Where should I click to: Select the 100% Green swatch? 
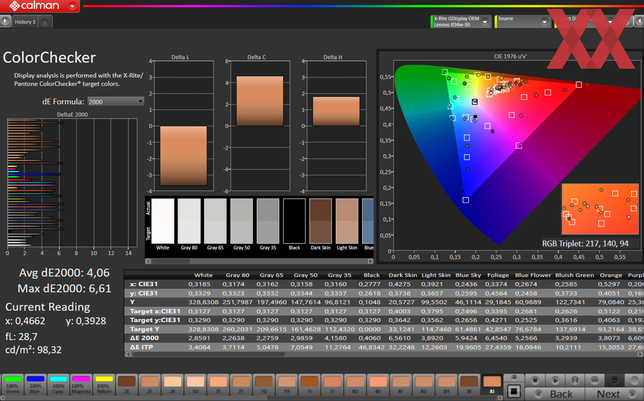[x=13, y=384]
